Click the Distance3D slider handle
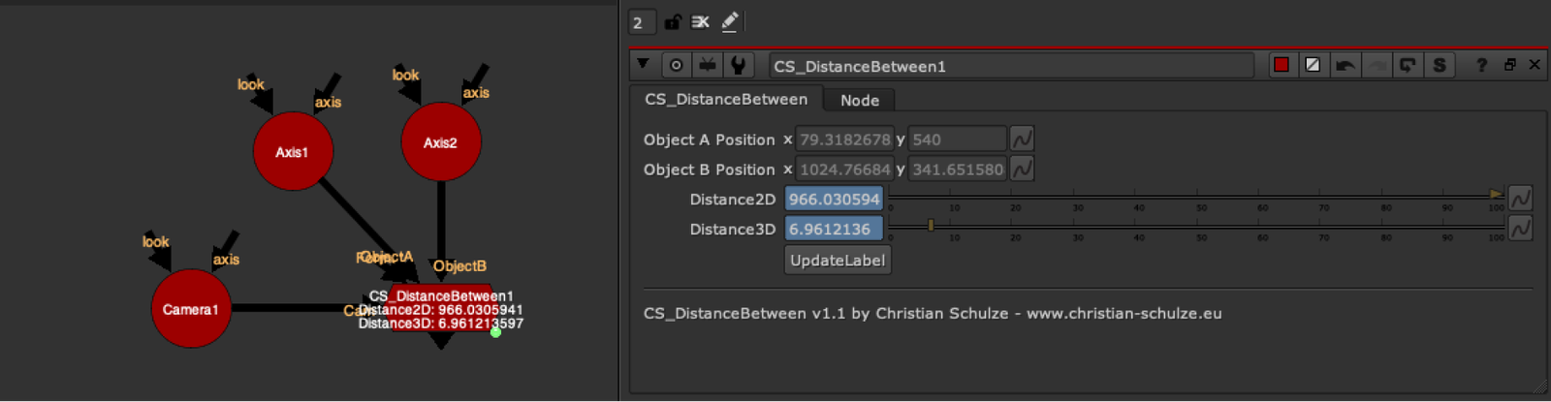The width and height of the screenshot is (1551, 402). (931, 225)
